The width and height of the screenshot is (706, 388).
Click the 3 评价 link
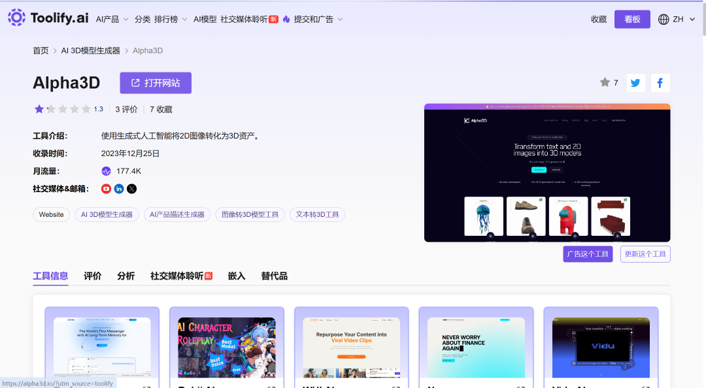(x=127, y=109)
